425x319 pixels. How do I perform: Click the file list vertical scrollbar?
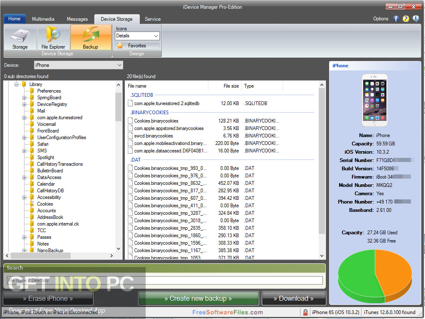click(x=322, y=161)
